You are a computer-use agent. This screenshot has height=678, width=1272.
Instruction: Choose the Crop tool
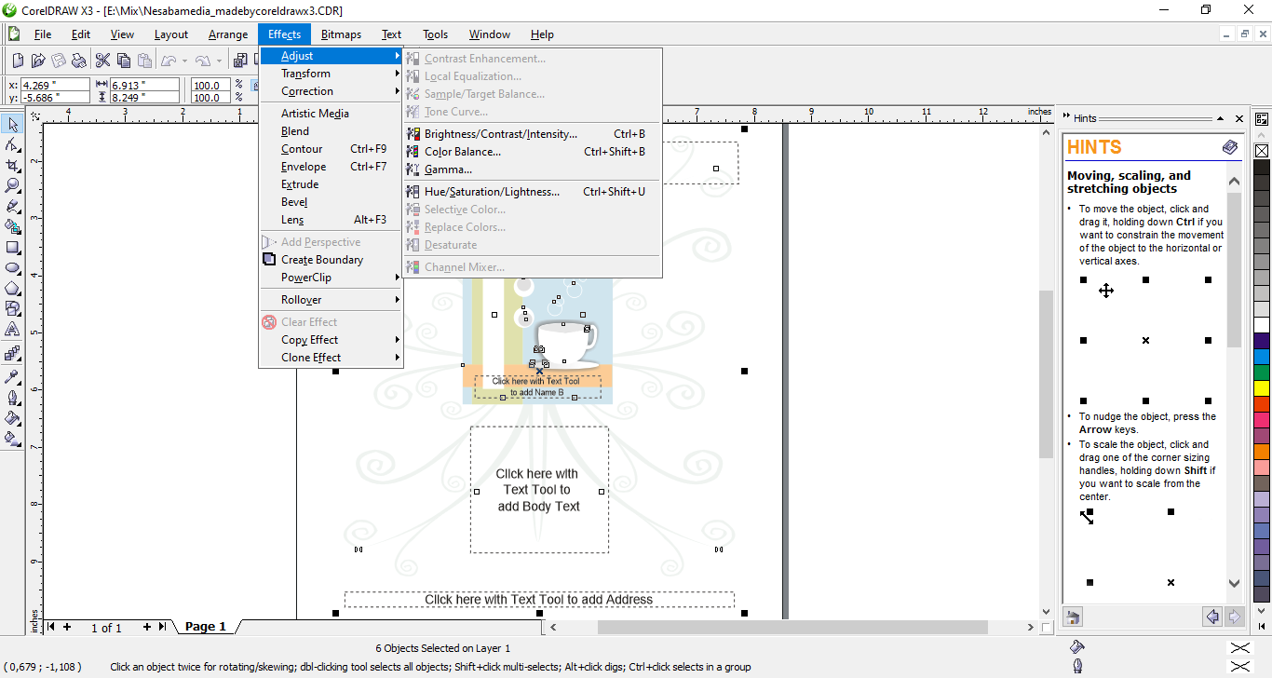(x=13, y=165)
